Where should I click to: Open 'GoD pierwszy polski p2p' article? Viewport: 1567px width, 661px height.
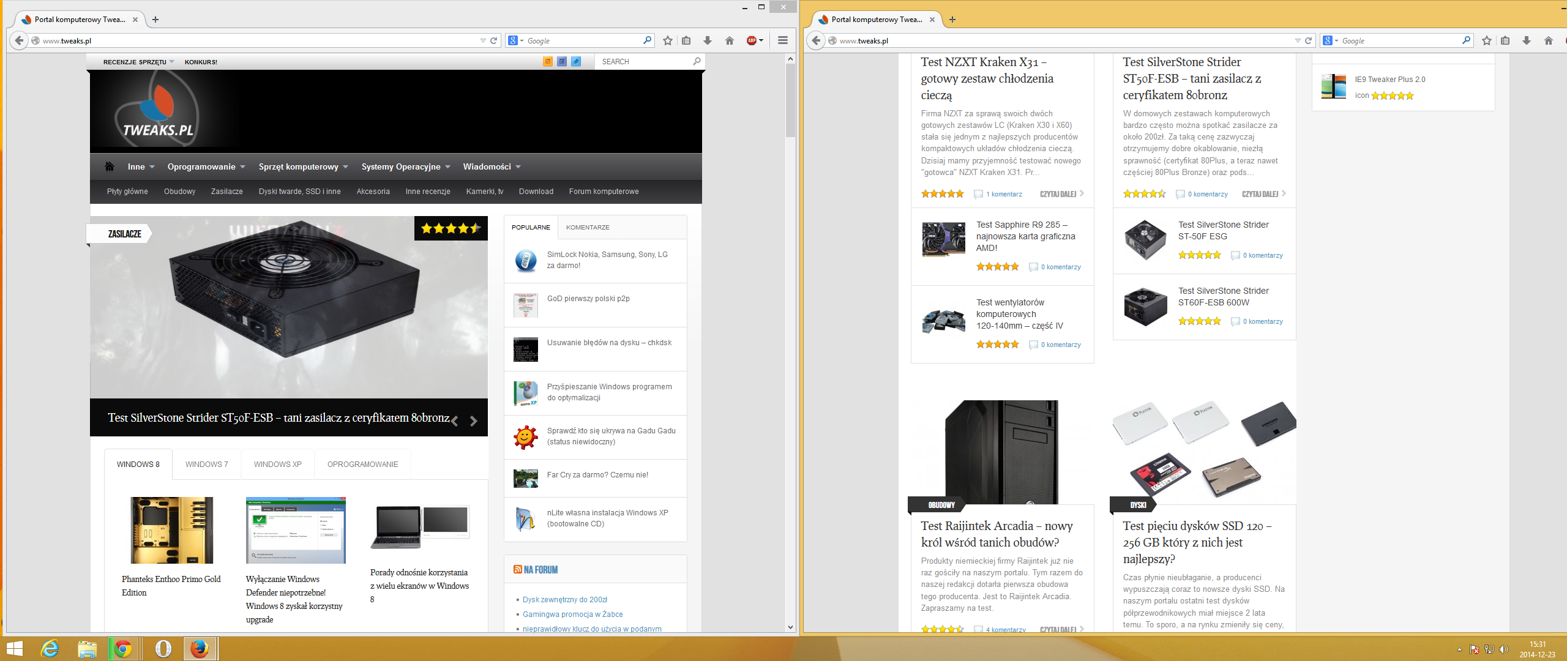point(588,299)
